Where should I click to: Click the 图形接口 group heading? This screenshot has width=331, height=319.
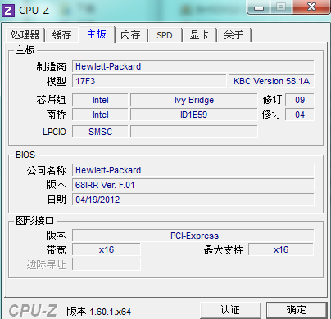[34, 220]
